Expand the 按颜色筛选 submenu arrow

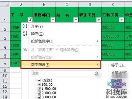point(97,57)
